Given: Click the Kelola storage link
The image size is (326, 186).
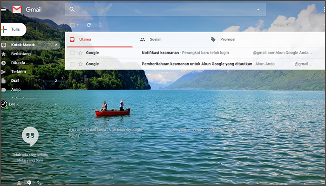Looking at the screenshot, I should point(74,136).
